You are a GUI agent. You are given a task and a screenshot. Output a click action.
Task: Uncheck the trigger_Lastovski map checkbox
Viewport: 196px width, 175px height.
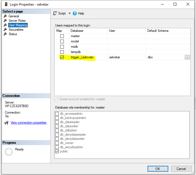tap(62, 57)
